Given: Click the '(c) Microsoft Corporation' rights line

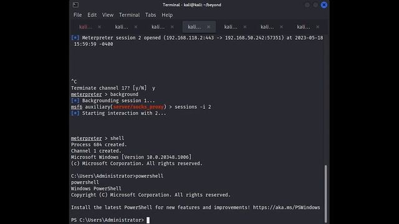Looking at the screenshot, I should pyautogui.click(x=137, y=164).
